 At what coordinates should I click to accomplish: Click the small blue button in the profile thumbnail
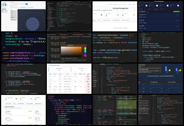[27, 4]
